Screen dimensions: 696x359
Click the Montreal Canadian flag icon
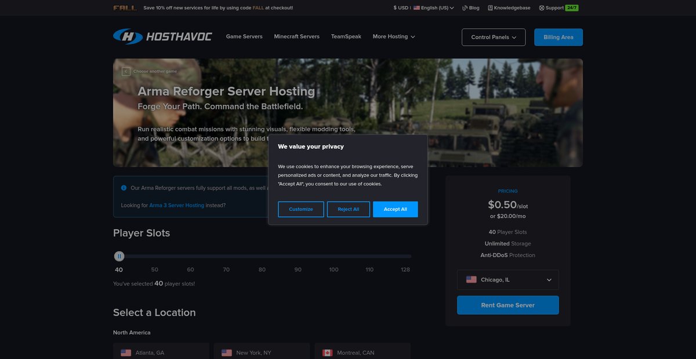(327, 353)
